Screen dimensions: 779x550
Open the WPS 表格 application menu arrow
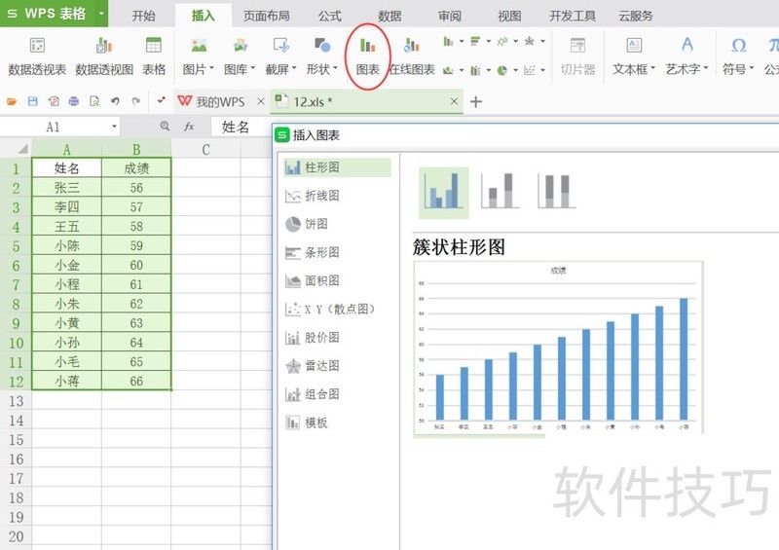pos(101,13)
